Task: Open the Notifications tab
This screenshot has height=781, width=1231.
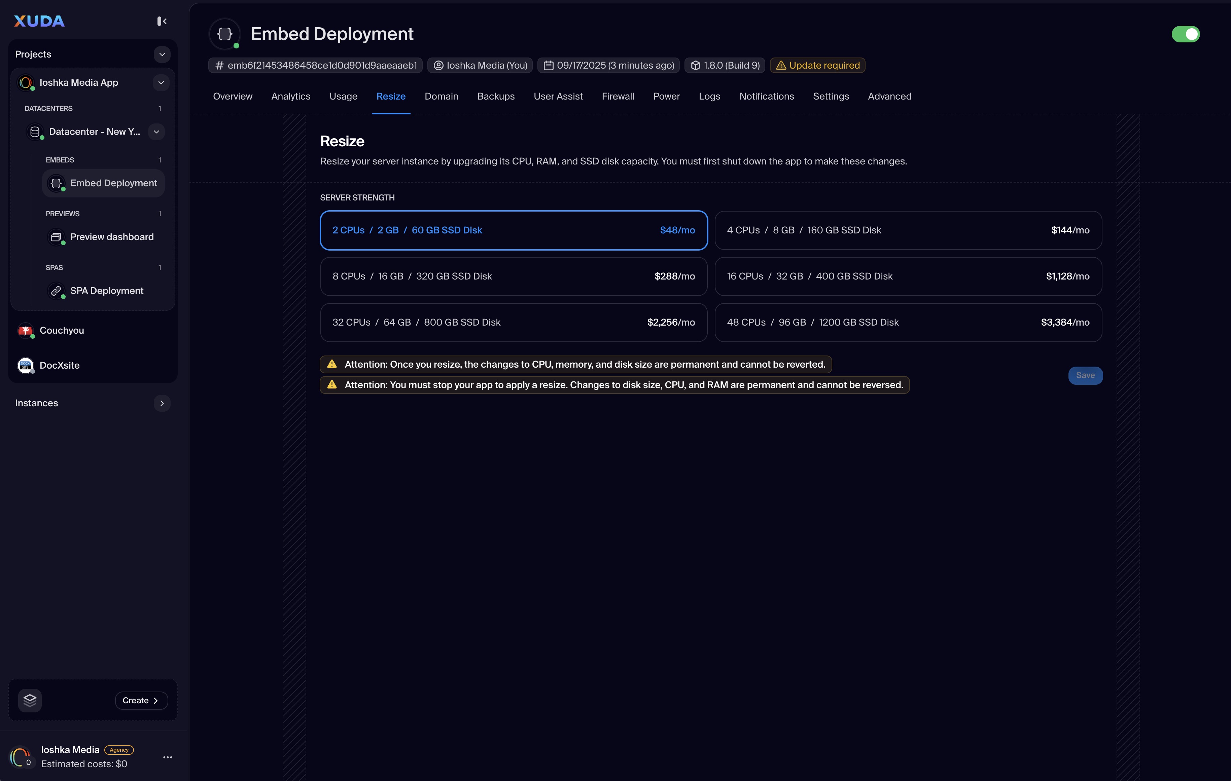Action: [766, 96]
